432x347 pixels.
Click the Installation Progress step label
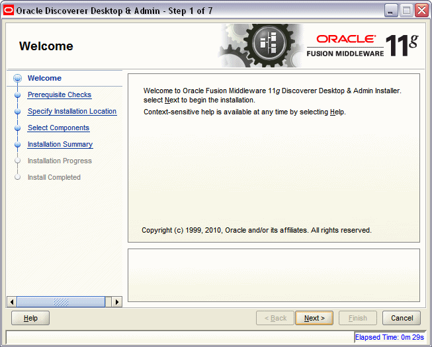coord(60,161)
